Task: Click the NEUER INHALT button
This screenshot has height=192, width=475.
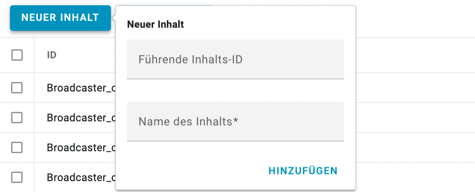Action: [x=60, y=18]
